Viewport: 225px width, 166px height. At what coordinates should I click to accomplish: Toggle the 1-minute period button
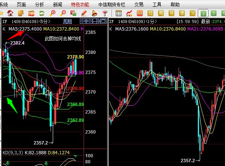(x=203, y=14)
